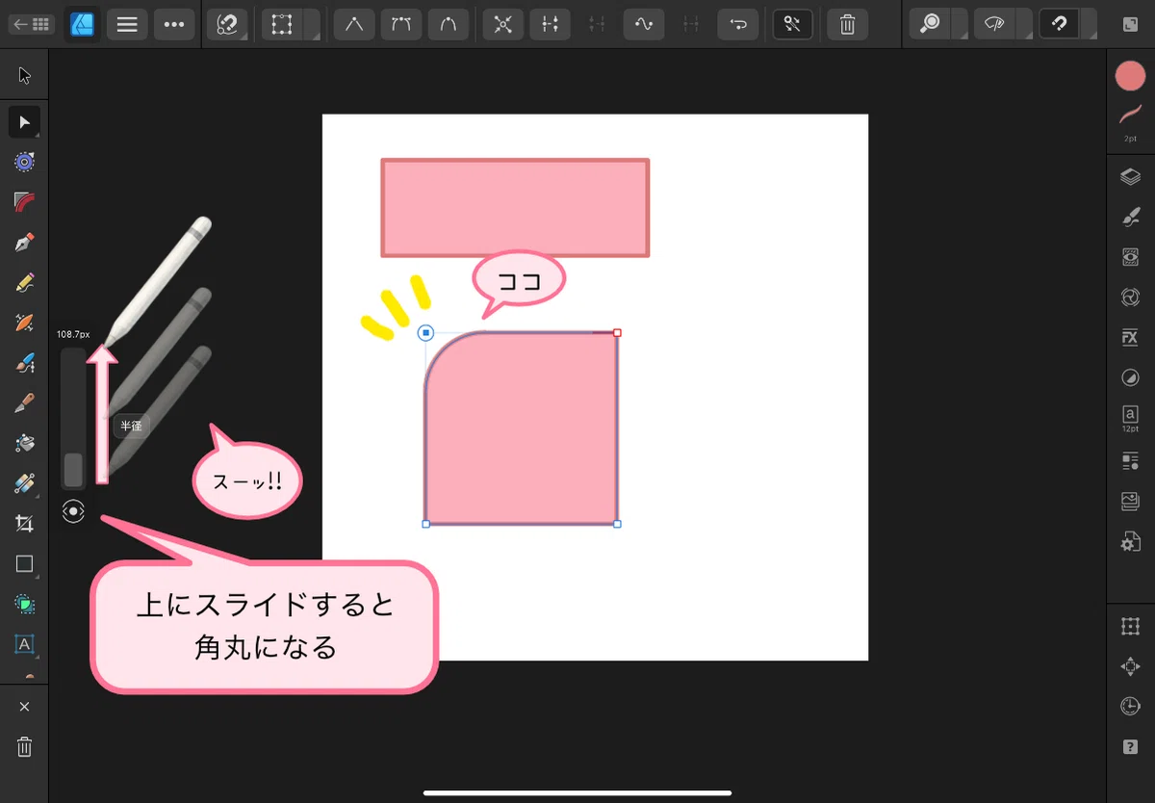The height and width of the screenshot is (803, 1155).
Task: Deselect using the X button
Action: (25, 707)
